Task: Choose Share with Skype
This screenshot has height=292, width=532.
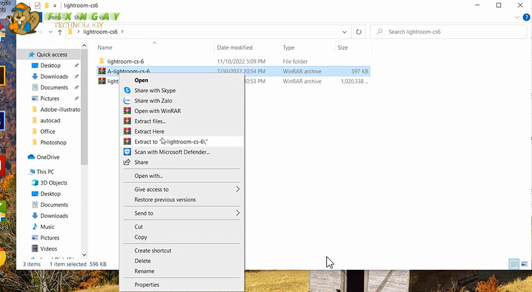Action: pos(154,90)
